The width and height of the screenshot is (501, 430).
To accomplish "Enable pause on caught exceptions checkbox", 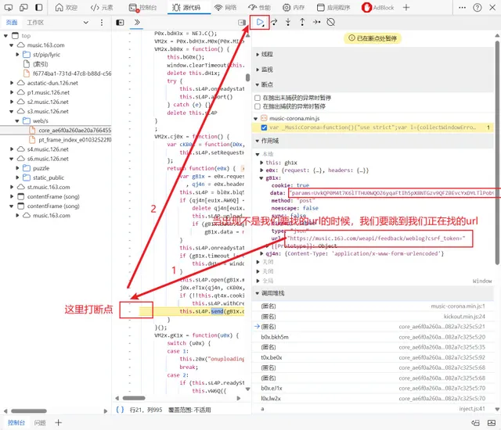I will click(x=258, y=106).
